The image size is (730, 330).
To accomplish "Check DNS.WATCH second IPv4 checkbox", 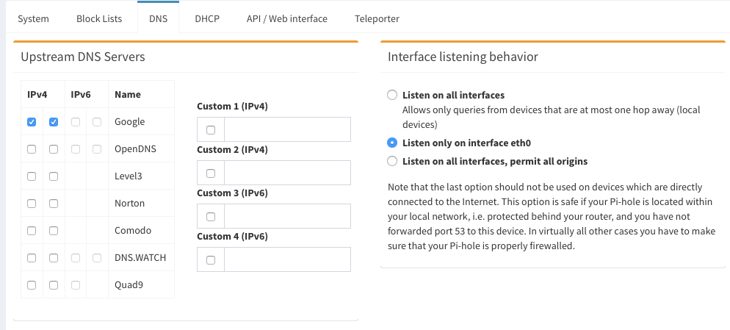I will tap(54, 258).
